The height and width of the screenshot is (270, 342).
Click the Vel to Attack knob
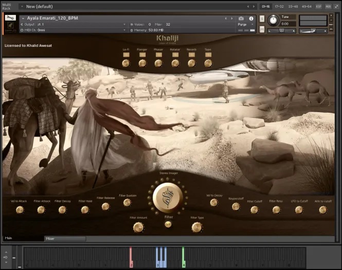coord(20,209)
